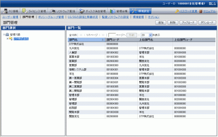
Task: Click the 削除 button
Action: [173, 22]
